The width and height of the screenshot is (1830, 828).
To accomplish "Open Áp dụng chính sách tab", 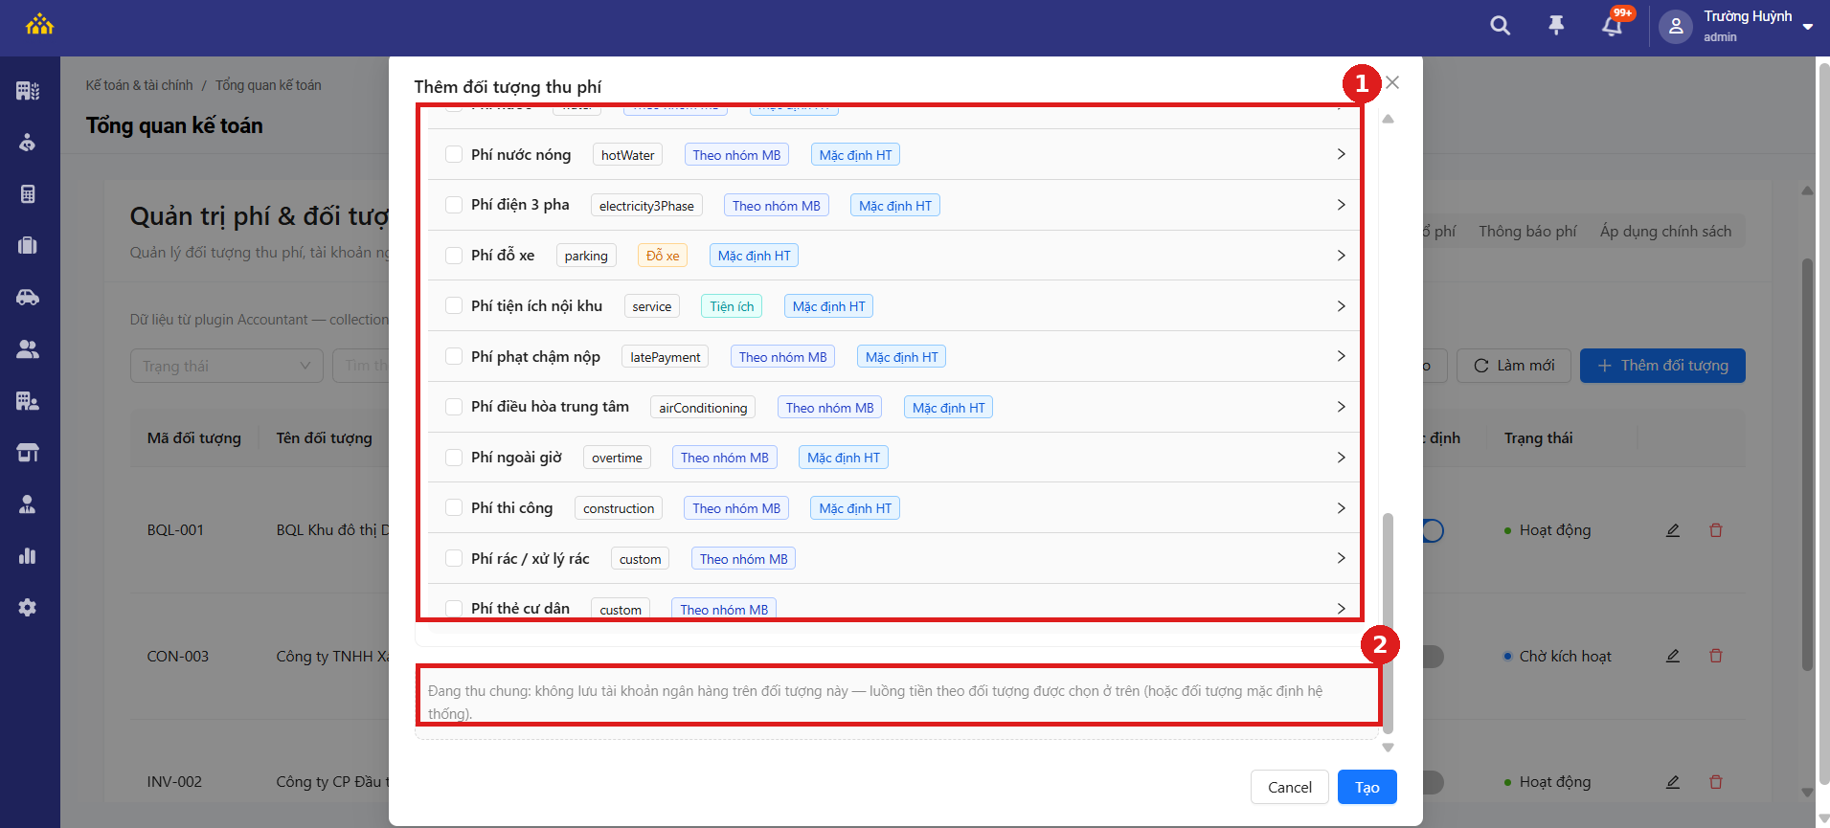I will (x=1665, y=232).
